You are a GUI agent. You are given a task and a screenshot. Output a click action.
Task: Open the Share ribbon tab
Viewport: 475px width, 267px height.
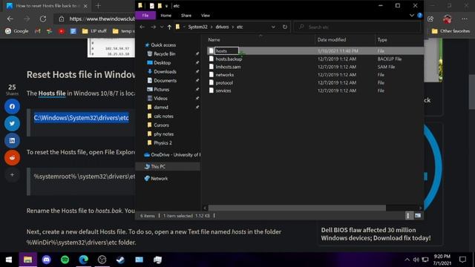point(186,16)
